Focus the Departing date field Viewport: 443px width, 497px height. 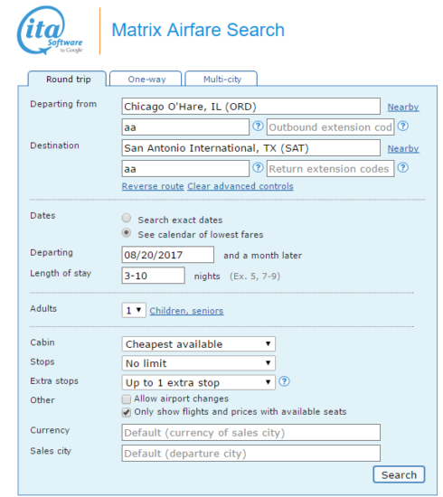[x=168, y=255]
